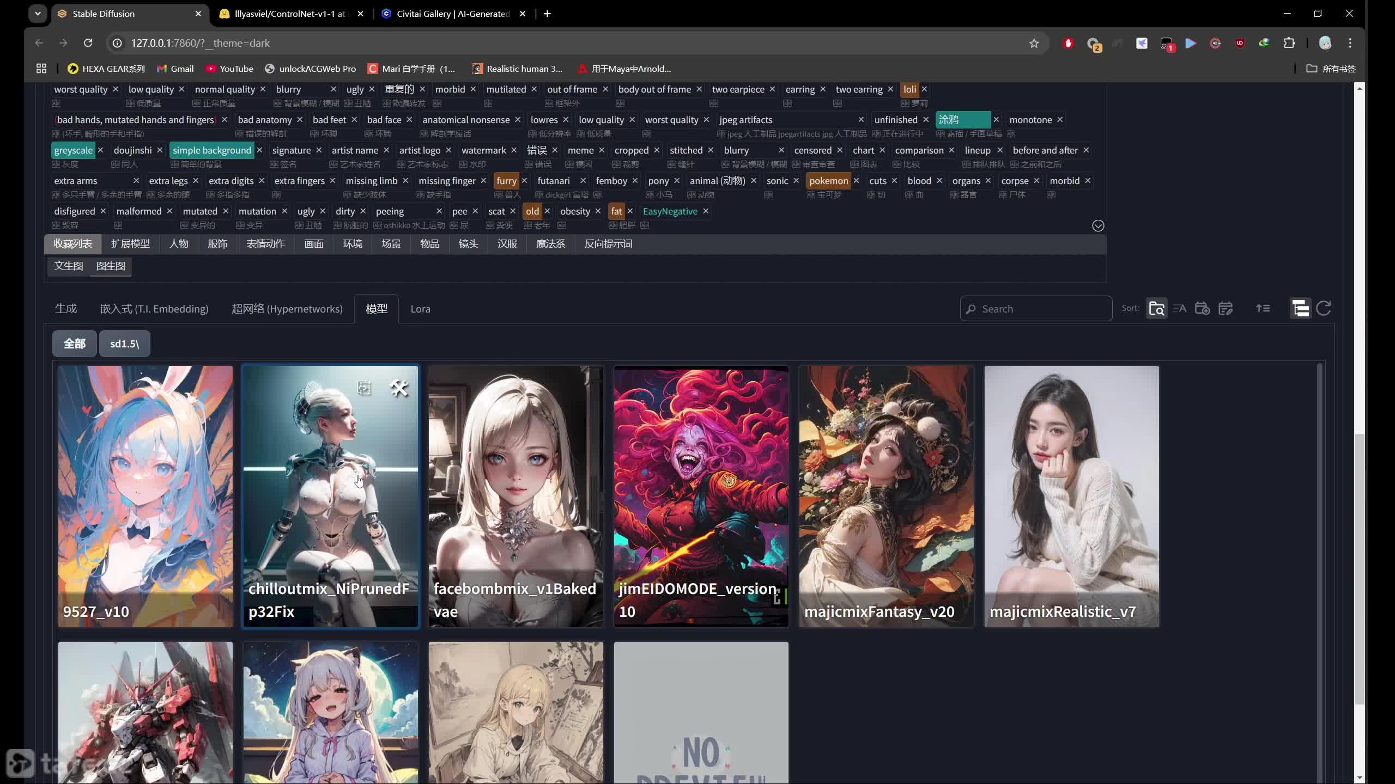
Task: Open the Gmail bookmark
Action: click(175, 69)
